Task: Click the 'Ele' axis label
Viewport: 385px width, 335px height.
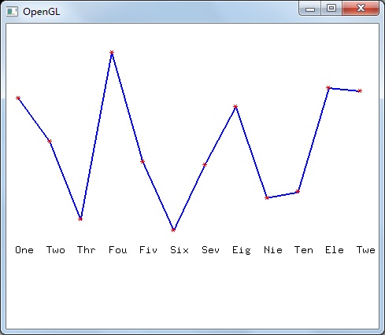Action: pos(335,250)
